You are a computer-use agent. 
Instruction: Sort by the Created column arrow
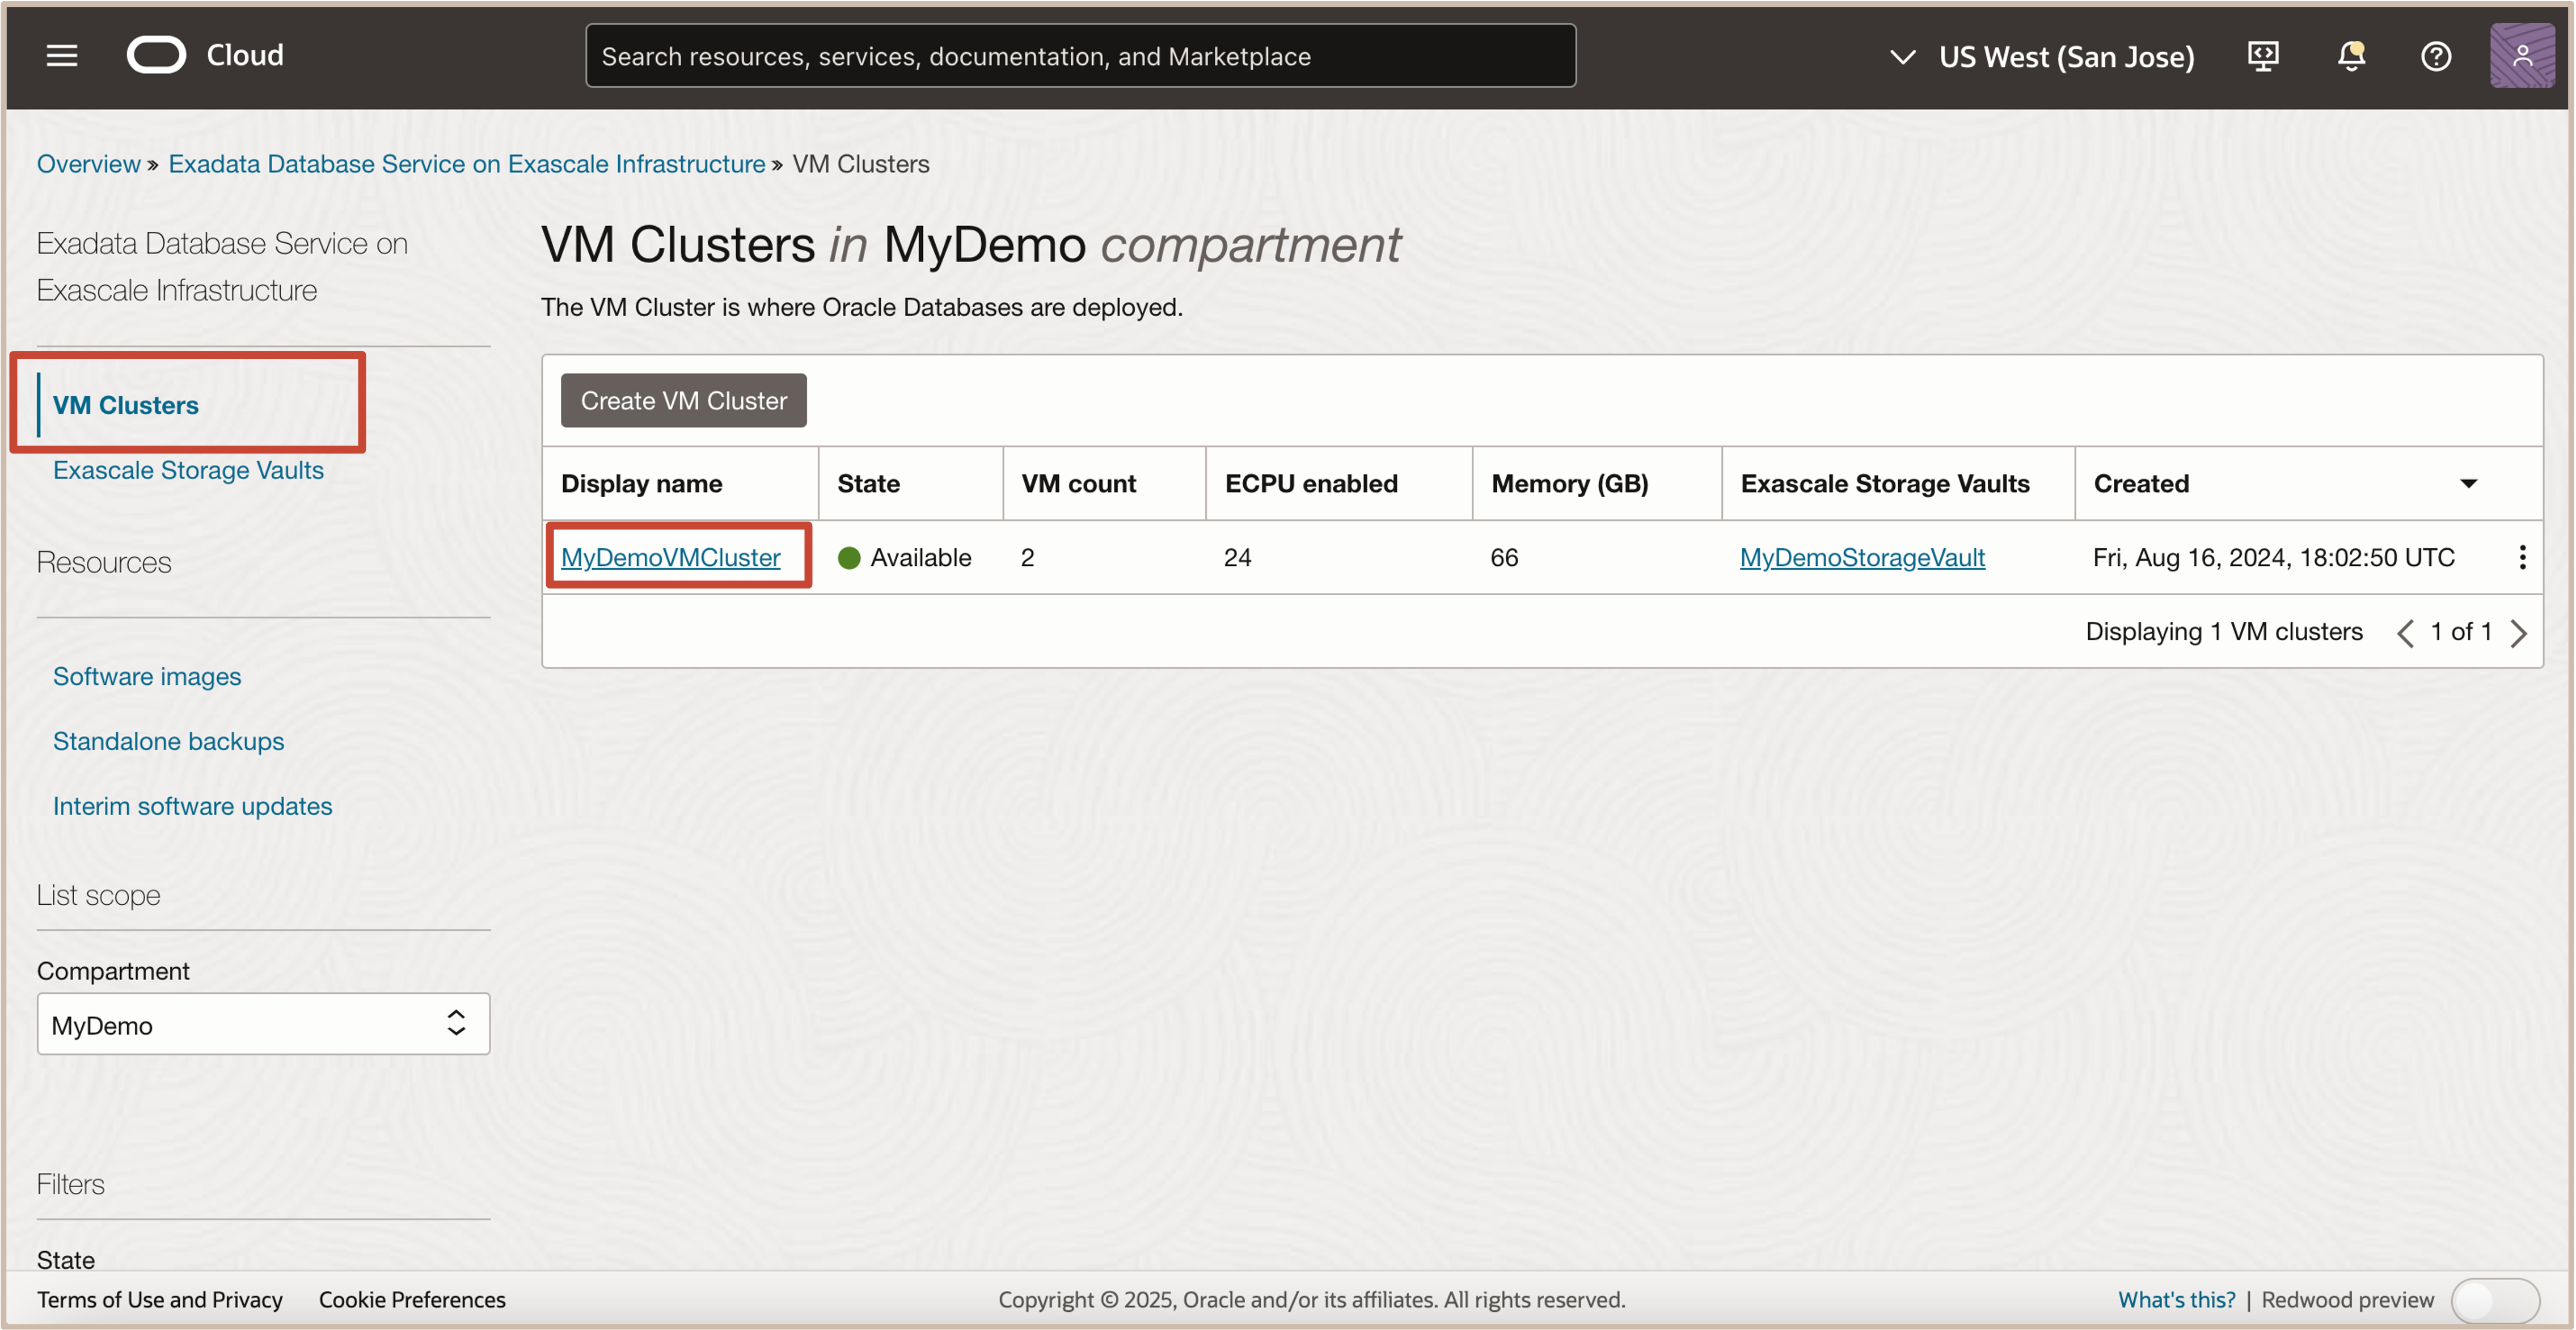pyautogui.click(x=2468, y=484)
